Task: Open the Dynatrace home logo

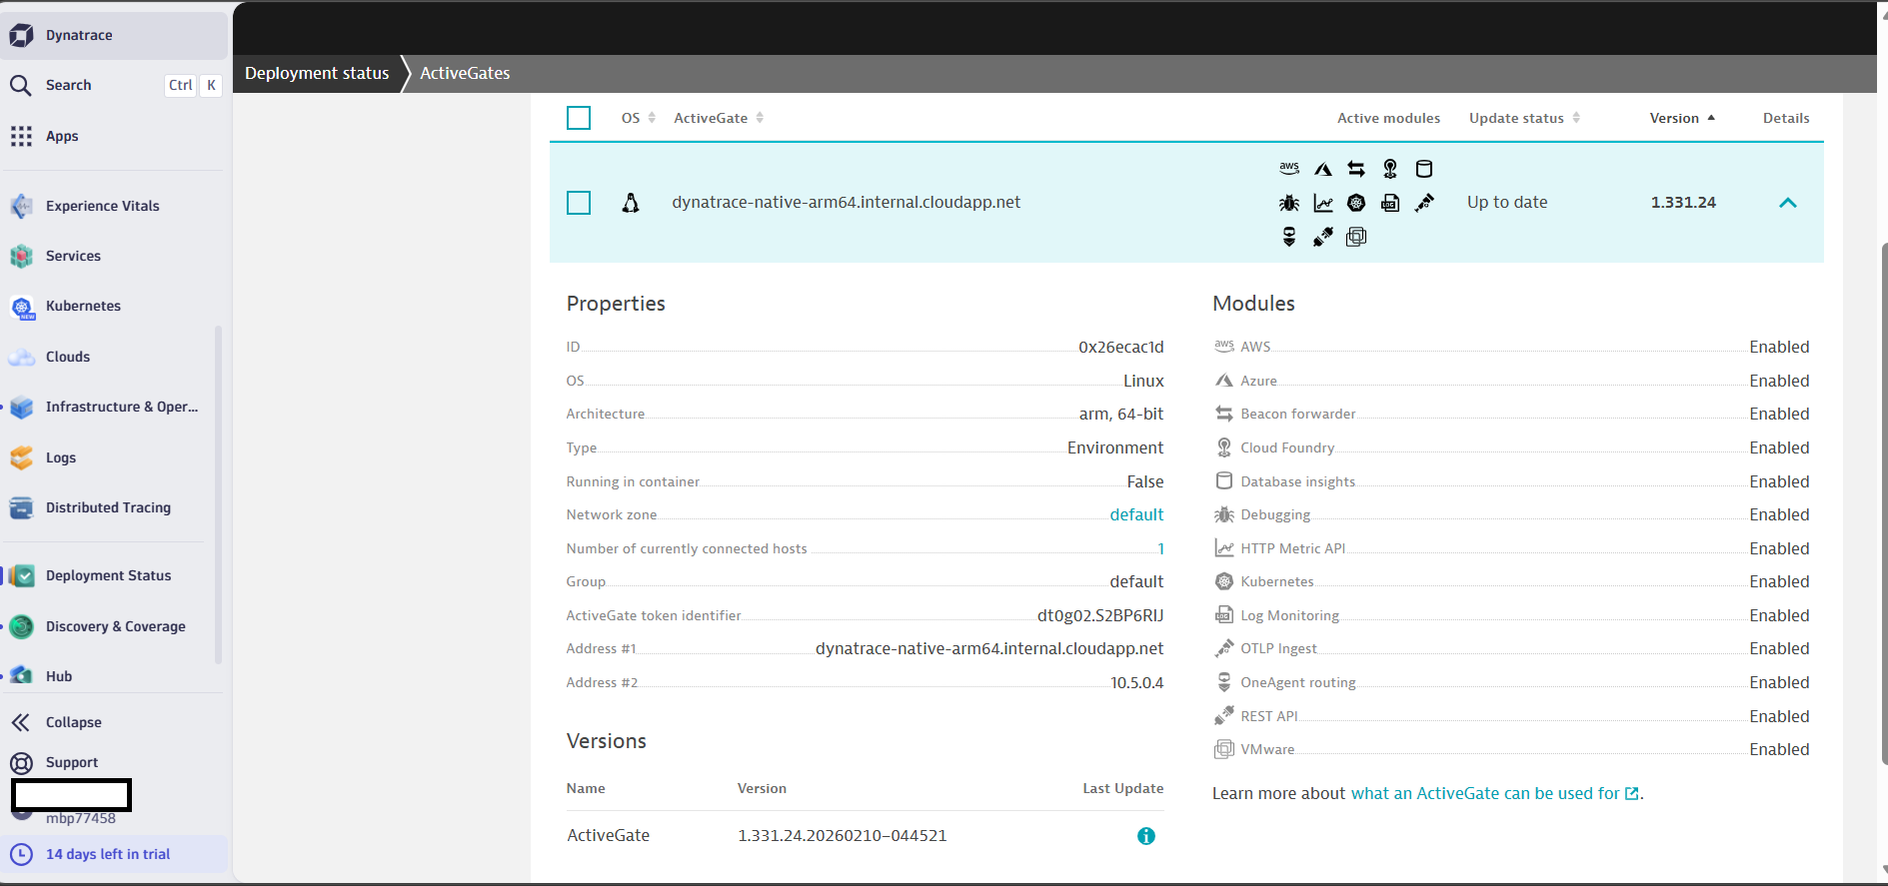Action: tap(21, 35)
